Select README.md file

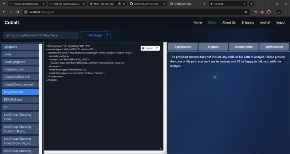[20, 99]
